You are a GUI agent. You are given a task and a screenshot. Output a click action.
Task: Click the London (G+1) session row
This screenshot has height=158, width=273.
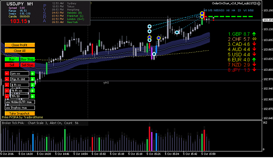pyautogui.click(x=68, y=19)
